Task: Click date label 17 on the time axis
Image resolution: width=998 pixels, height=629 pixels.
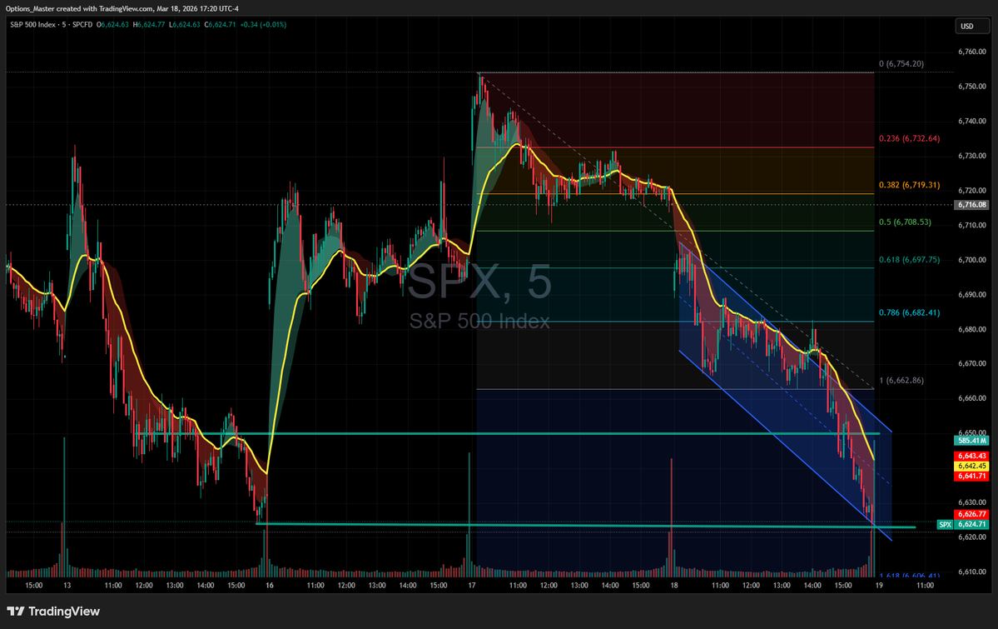Action: 472,585
